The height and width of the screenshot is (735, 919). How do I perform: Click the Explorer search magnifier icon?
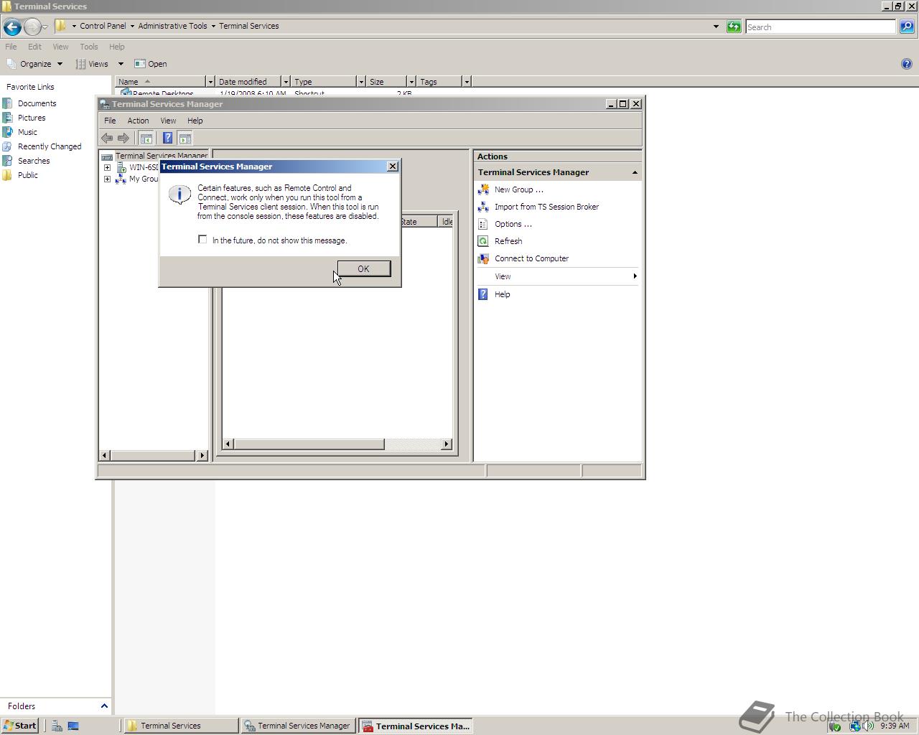pyautogui.click(x=907, y=27)
